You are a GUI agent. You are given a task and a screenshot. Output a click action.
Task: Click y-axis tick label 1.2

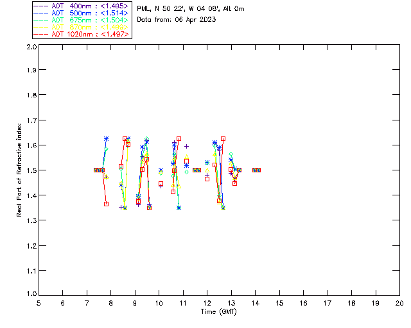point(31,246)
